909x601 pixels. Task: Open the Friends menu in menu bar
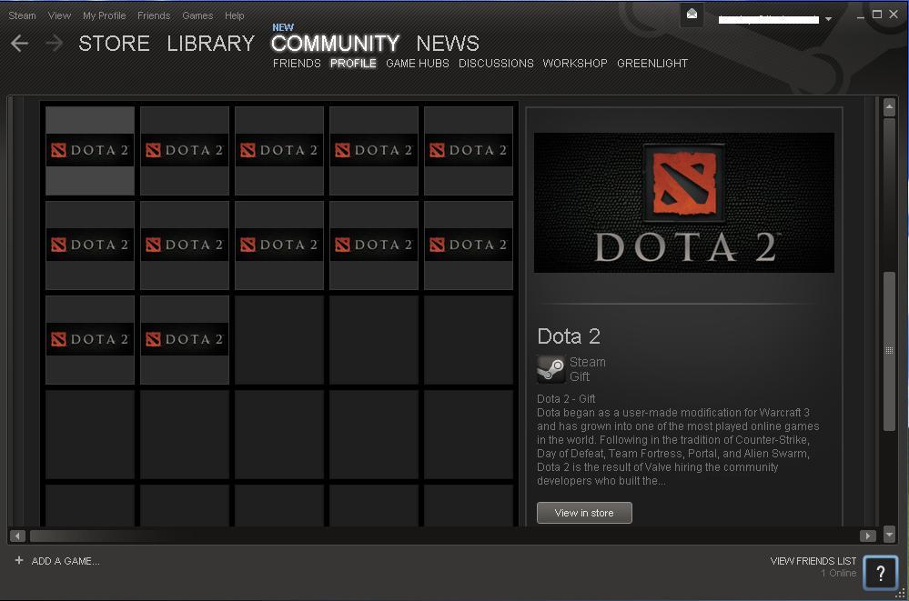click(154, 15)
